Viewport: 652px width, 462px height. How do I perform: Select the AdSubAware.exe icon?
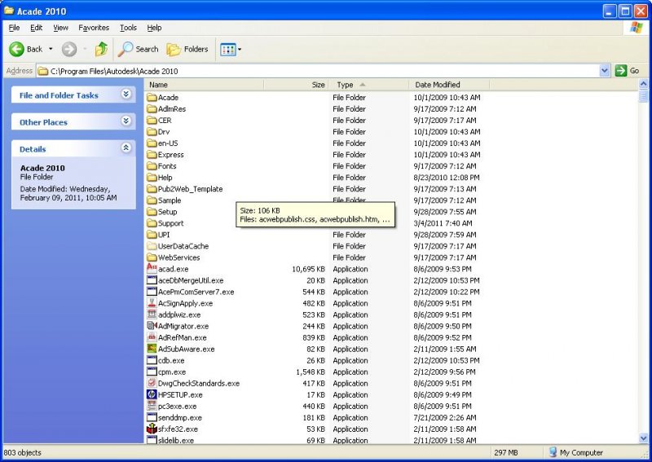point(152,349)
